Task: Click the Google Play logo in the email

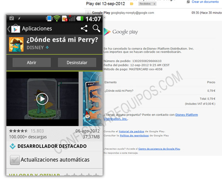Action: tap(121, 32)
